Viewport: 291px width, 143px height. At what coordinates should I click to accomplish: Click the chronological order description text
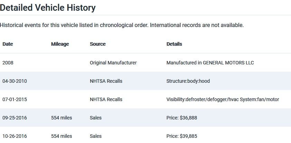coord(122,25)
